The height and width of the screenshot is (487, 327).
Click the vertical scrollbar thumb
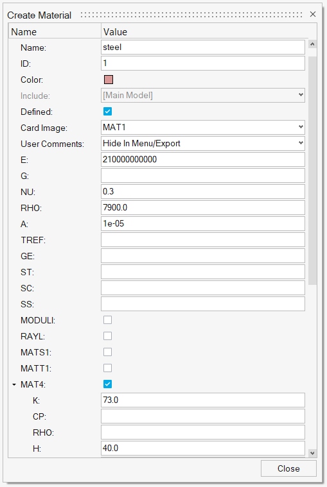point(312,171)
